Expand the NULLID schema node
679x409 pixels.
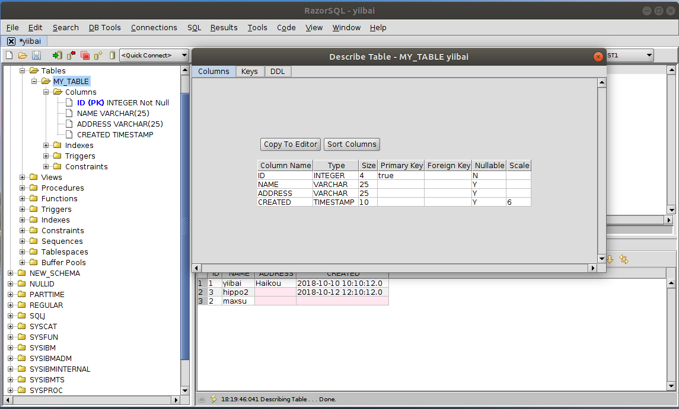point(11,284)
